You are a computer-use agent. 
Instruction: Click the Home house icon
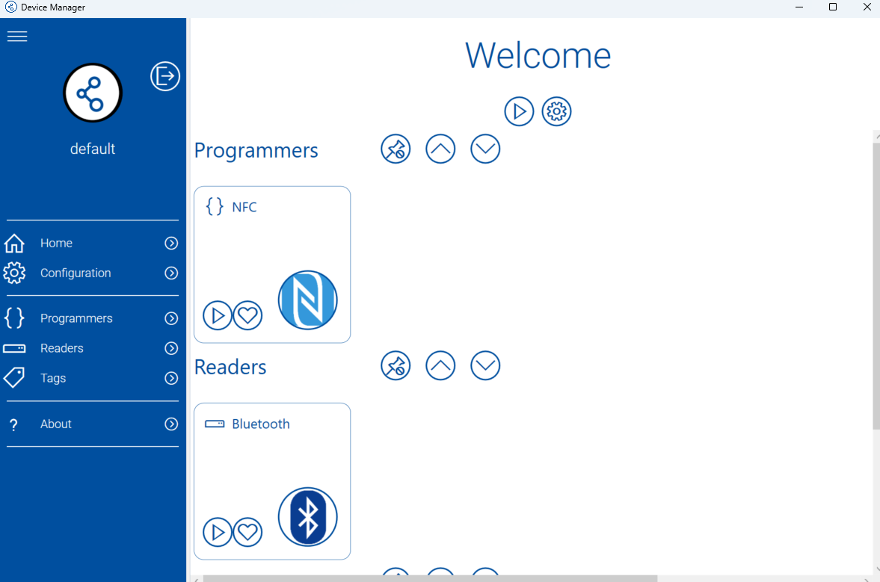point(14,244)
